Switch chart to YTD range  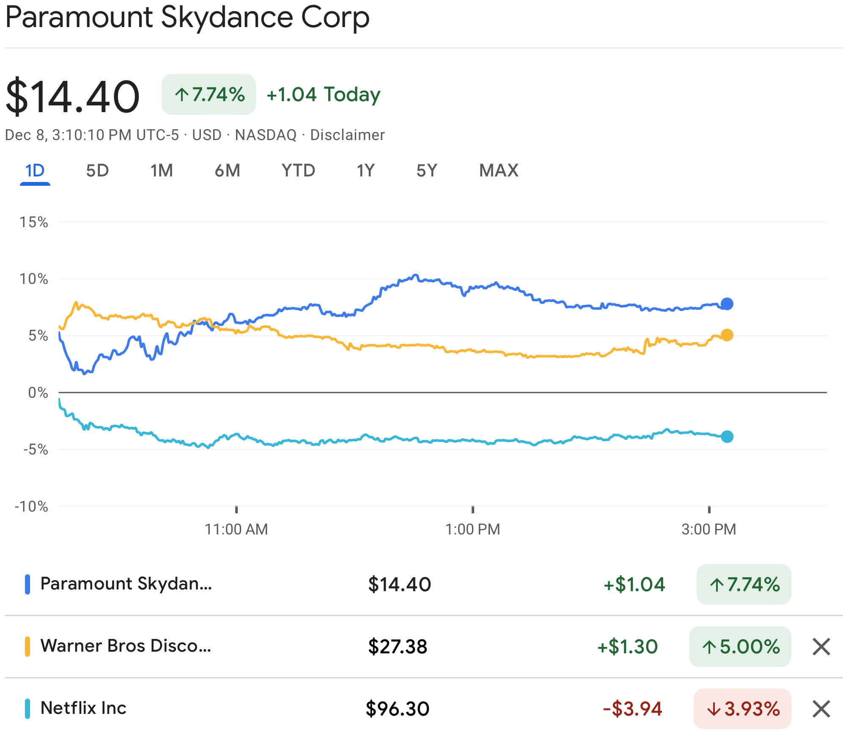tap(298, 171)
